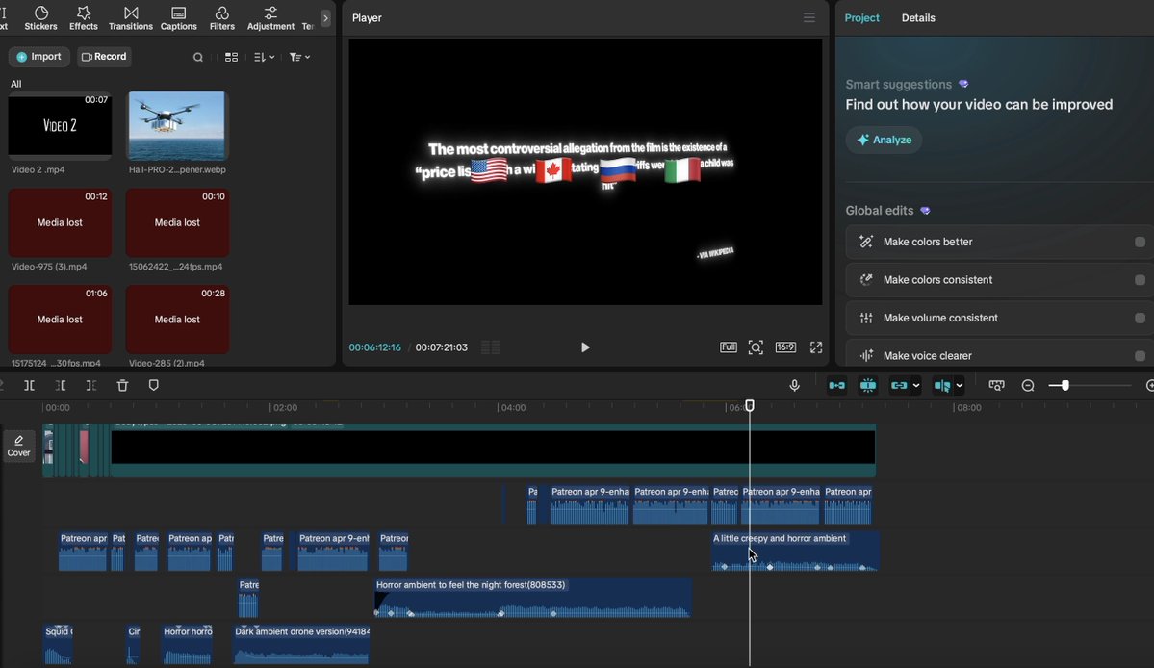This screenshot has width=1154, height=668.
Task: Open the Transitions panel
Action: click(130, 18)
